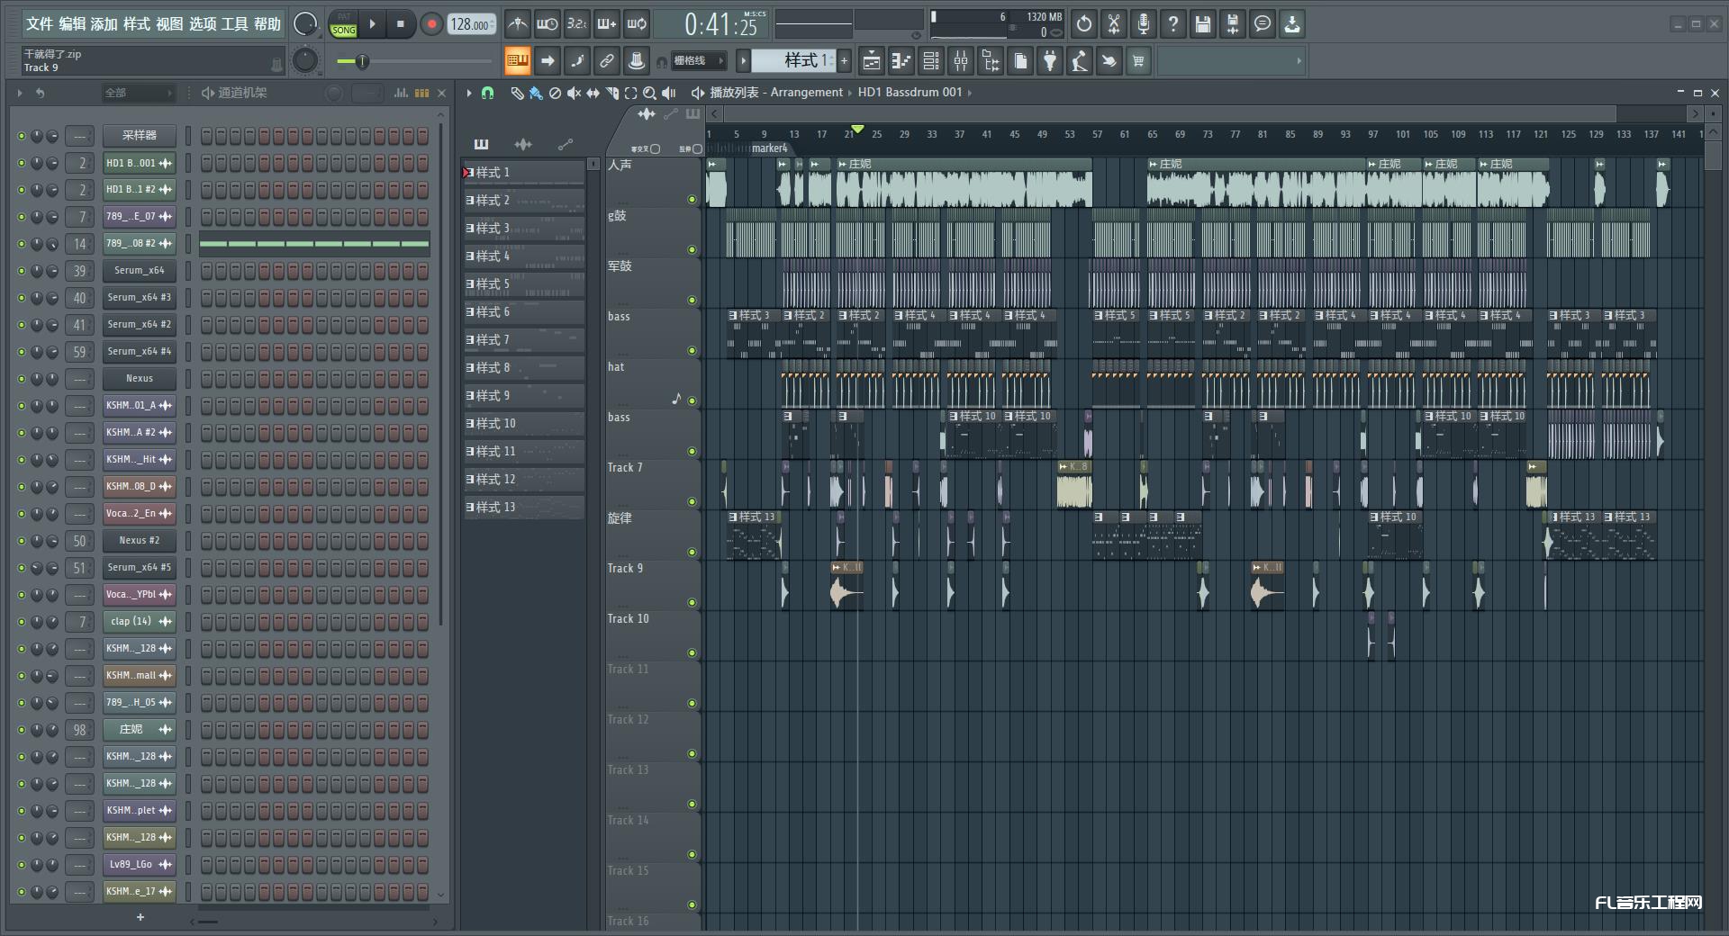Select the playlist mute tool
1729x936 pixels.
[x=574, y=93]
